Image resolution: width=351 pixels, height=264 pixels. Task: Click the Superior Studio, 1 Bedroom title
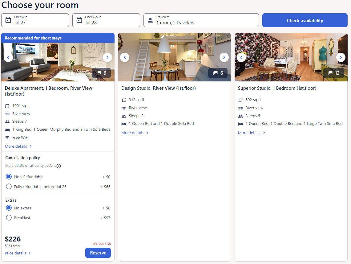(277, 88)
